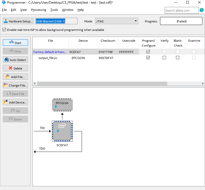This screenshot has height=190, width=205.
Task: Click Auto Detect binoculars button
Action: (15, 60)
